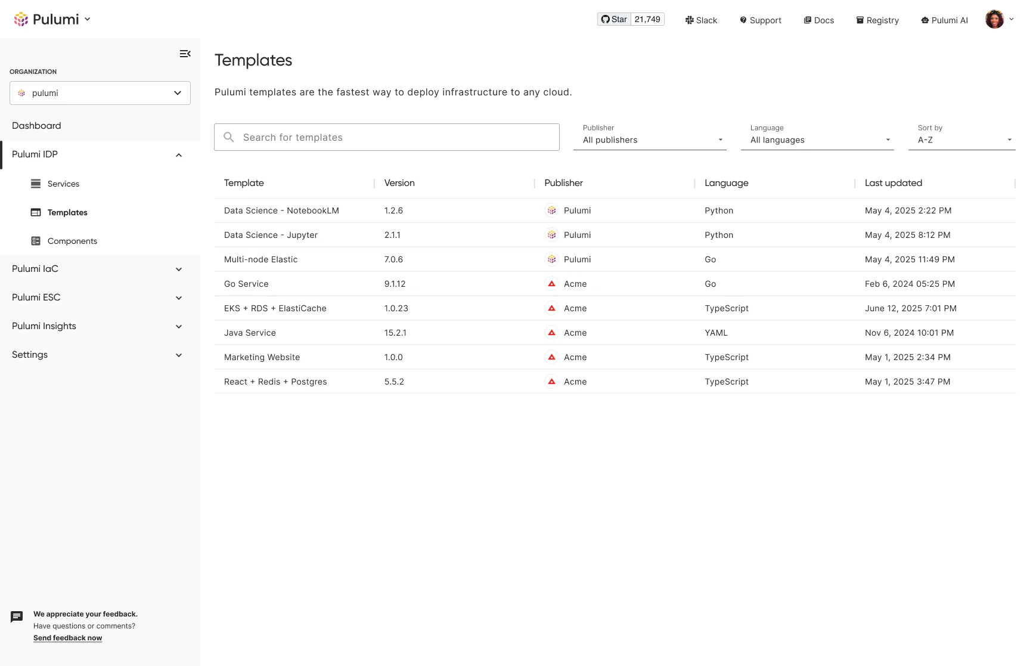
Task: Click the Components icon in the sidebar
Action: coord(36,241)
